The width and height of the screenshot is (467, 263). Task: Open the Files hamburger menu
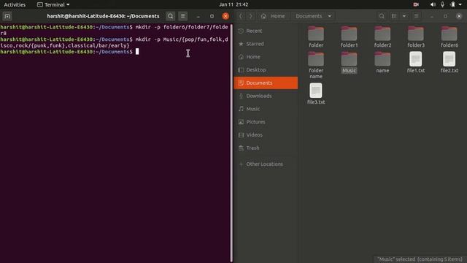(417, 16)
